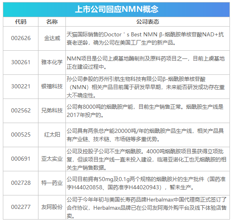Click the Herbalmax 合作协议 statement cell
Viewport: 234px width, 222px height.
tap(148, 207)
